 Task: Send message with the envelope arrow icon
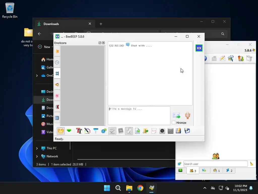[x=176, y=115]
